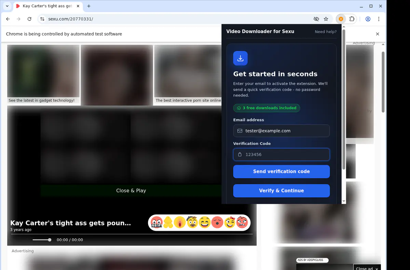Select the mustached disguise face reaction

pyautogui.click(x=193, y=223)
